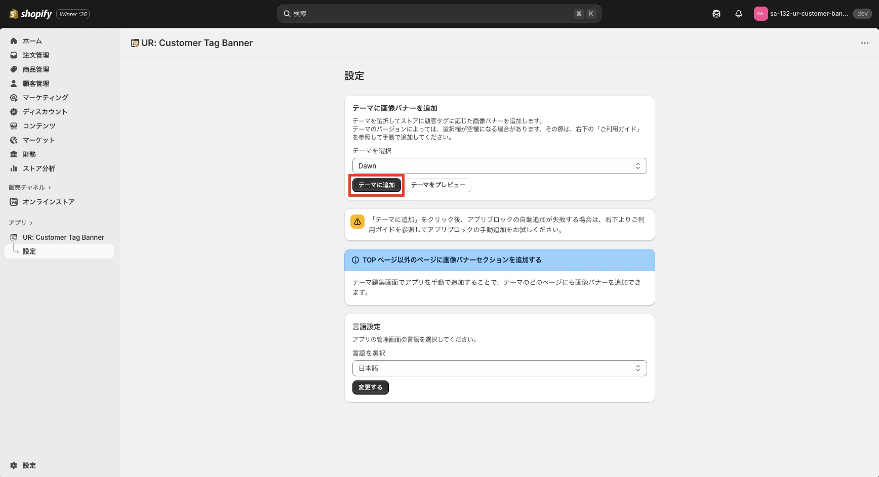The width and height of the screenshot is (879, 477).
Task: Open the Dawn theme dropdown
Action: (x=500, y=166)
